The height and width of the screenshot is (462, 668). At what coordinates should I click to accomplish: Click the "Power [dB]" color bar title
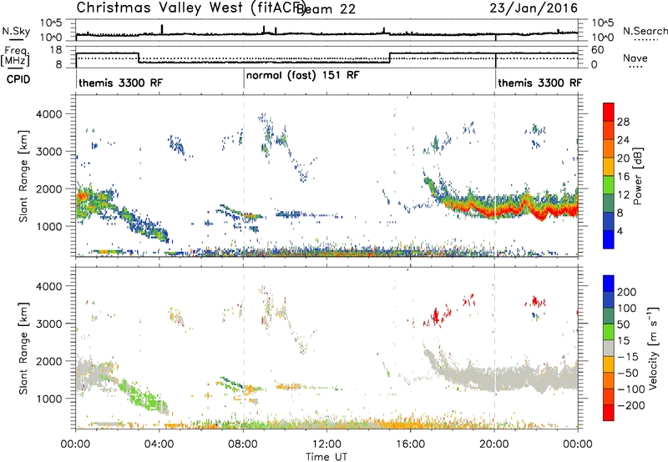tap(638, 176)
